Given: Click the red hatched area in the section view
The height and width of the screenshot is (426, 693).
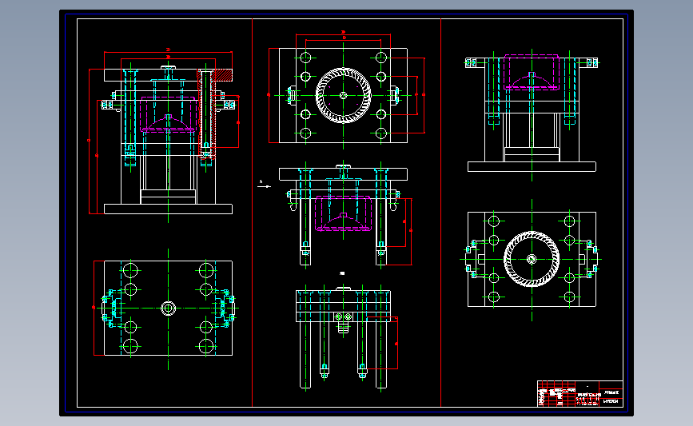Looking at the screenshot, I should click(222, 74).
